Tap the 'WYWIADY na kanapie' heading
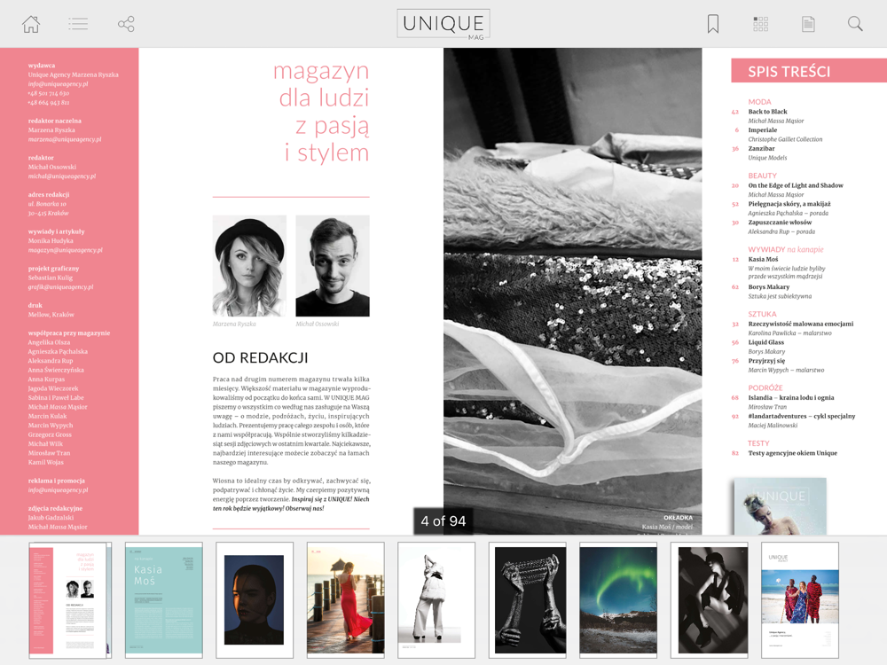887x665 pixels. (785, 249)
